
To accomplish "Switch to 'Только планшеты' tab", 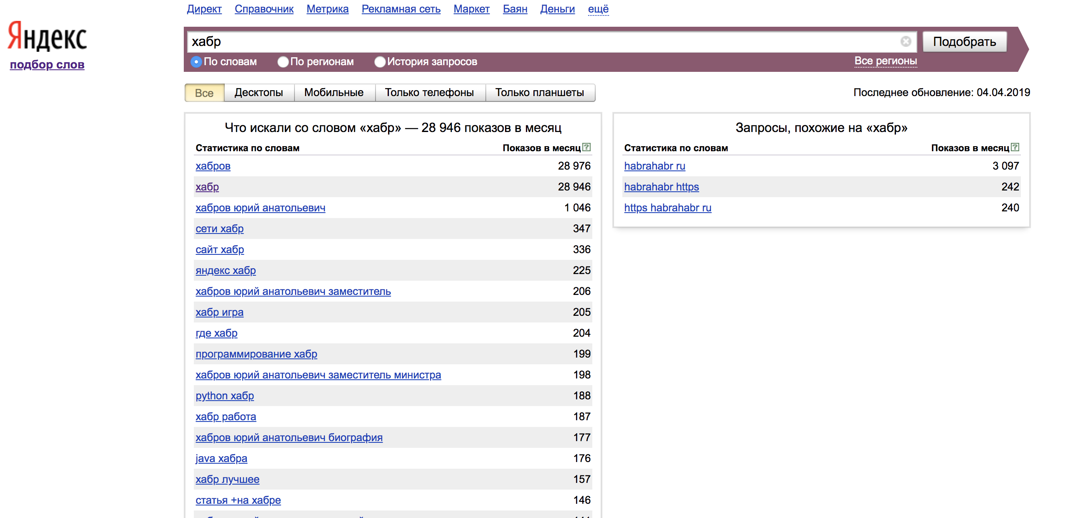I will (x=540, y=93).
